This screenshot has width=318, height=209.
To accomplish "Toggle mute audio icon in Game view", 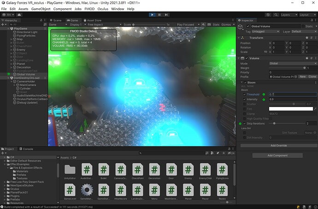I will click(x=203, y=24).
